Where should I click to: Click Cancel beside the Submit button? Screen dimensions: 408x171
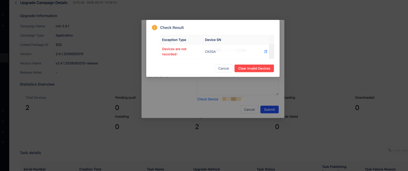249,110
